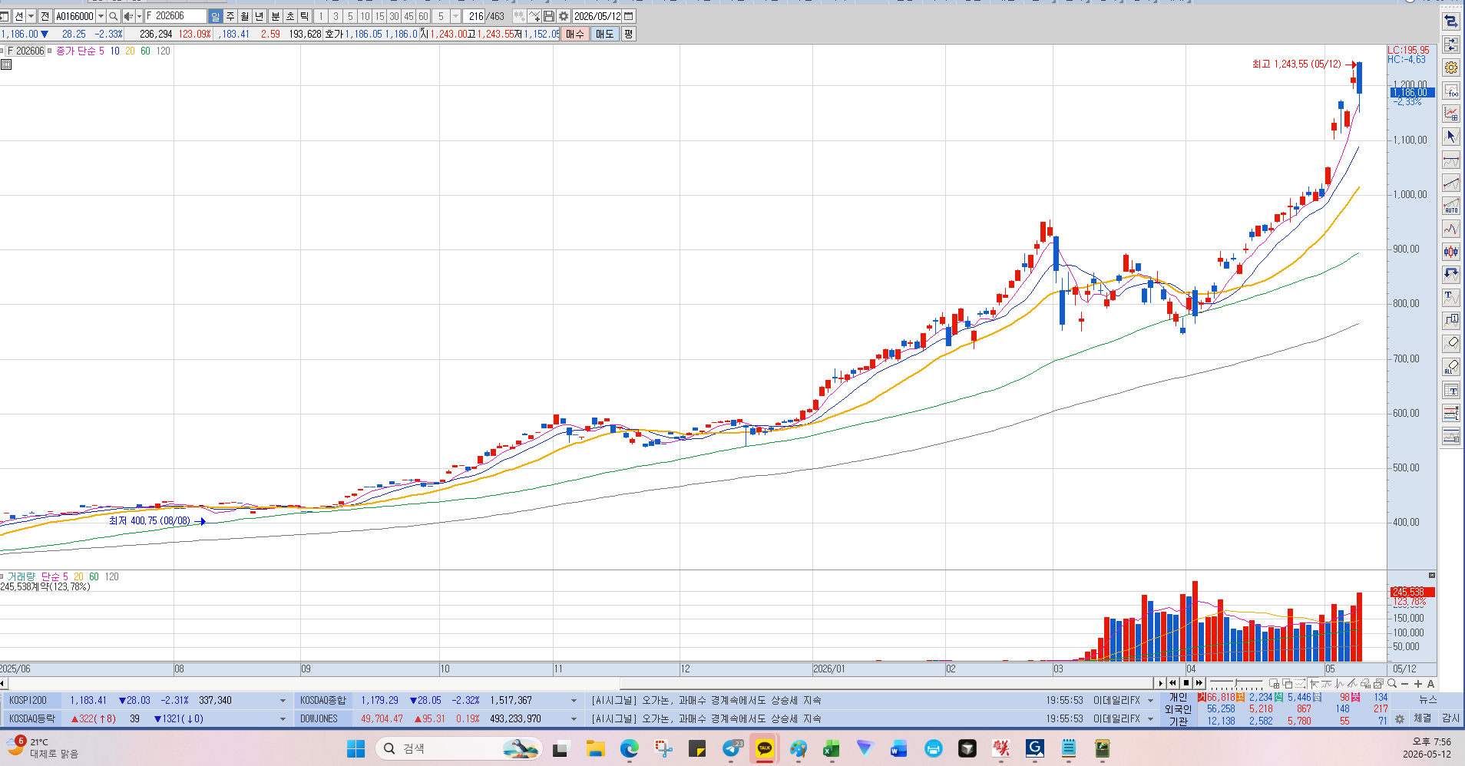Switch to tick (틱) period
This screenshot has height=766, width=1465.
(305, 16)
